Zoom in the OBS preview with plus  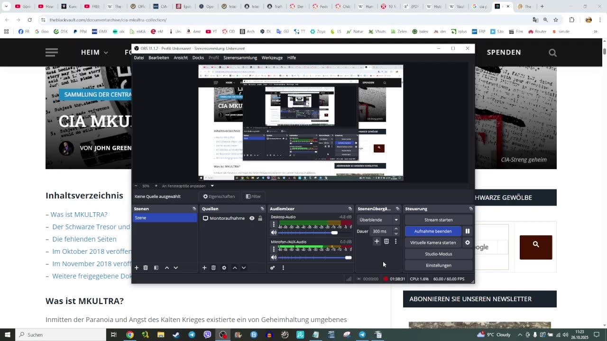pos(156,186)
